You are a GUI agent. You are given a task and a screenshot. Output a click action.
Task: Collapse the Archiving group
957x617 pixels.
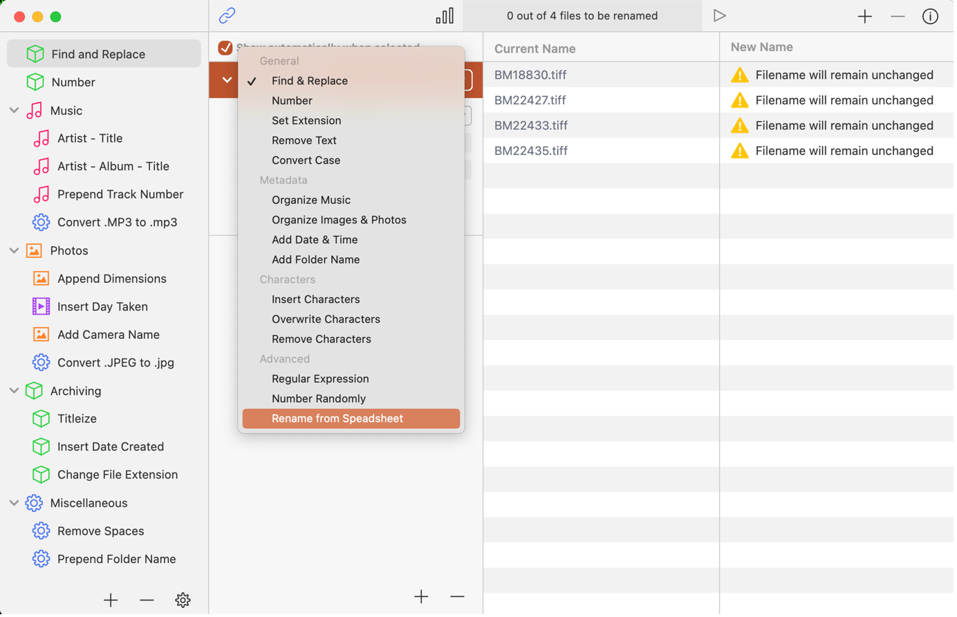coord(14,392)
